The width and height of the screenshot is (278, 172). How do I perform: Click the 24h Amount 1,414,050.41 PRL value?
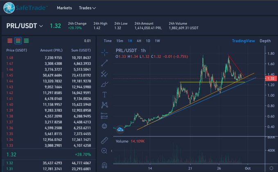tap(148, 28)
